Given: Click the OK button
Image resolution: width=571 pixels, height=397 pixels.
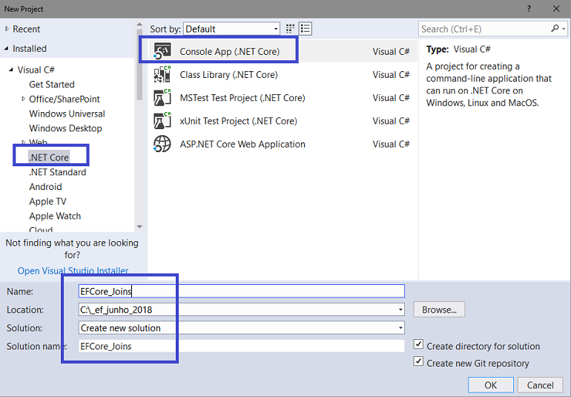Looking at the screenshot, I should click(490, 385).
